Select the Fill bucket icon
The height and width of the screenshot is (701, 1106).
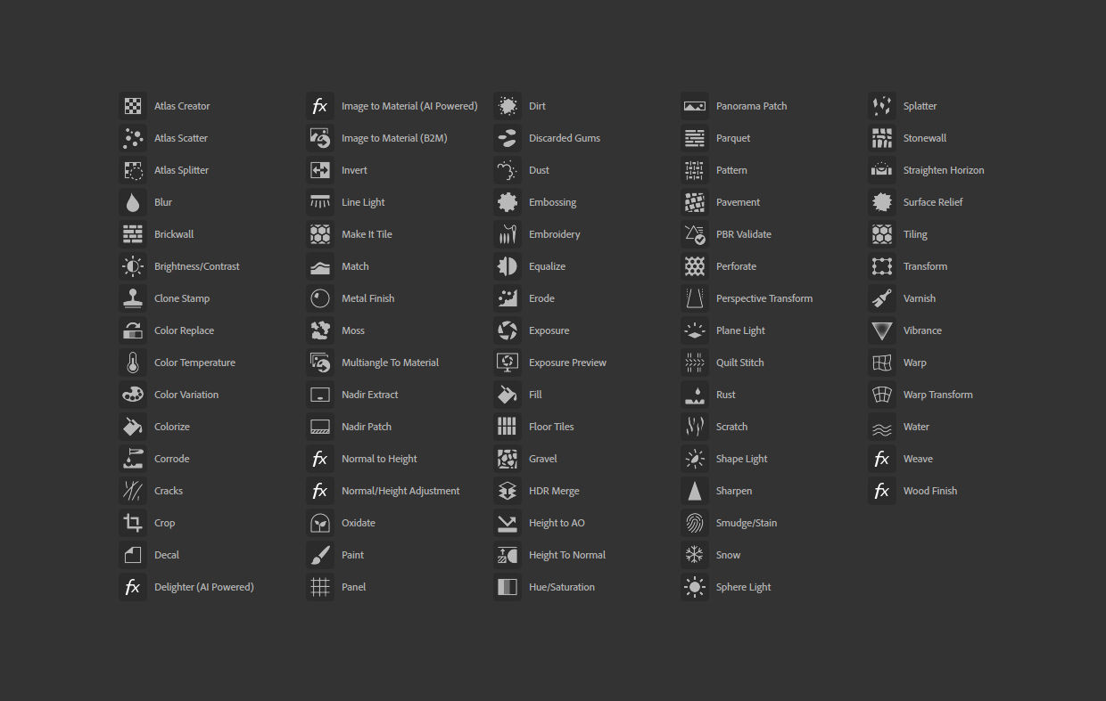click(508, 395)
